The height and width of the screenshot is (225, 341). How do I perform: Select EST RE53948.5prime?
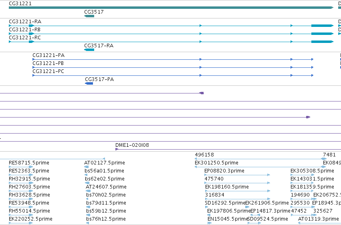point(29,203)
